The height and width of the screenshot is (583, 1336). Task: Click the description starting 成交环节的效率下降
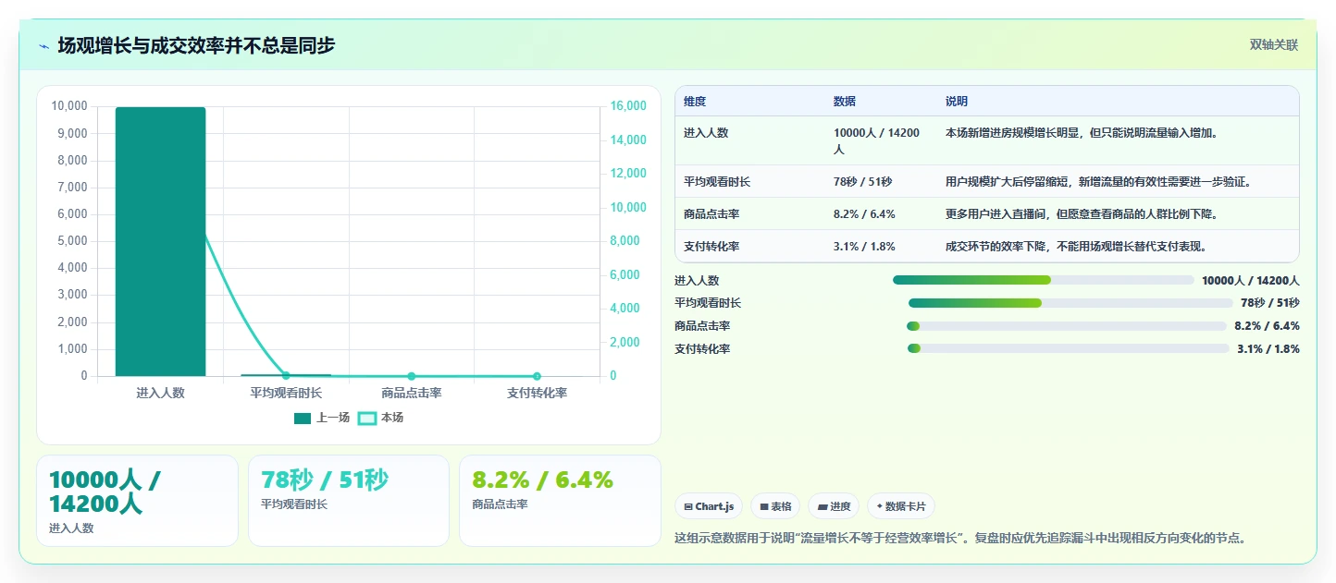[x=1076, y=247]
